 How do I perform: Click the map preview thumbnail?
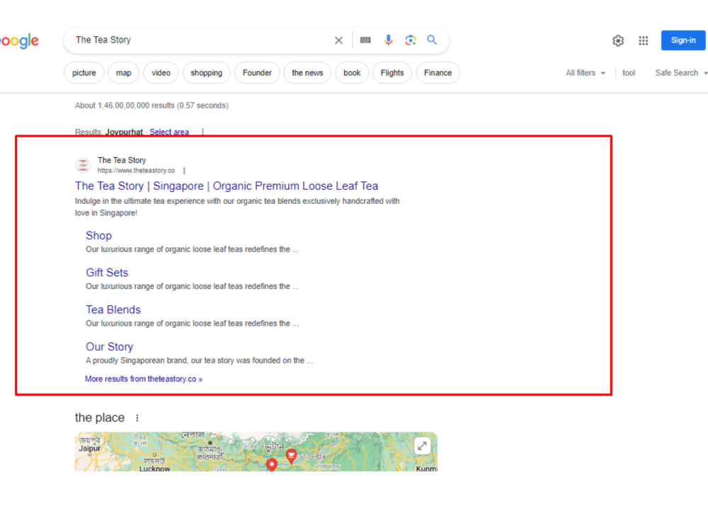[256, 452]
